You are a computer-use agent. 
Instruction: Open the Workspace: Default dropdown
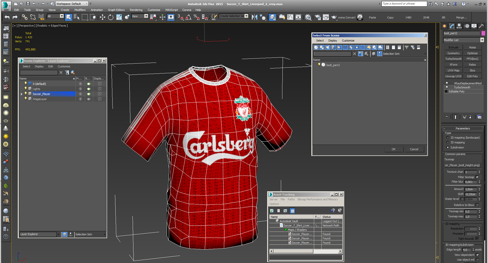72,4
